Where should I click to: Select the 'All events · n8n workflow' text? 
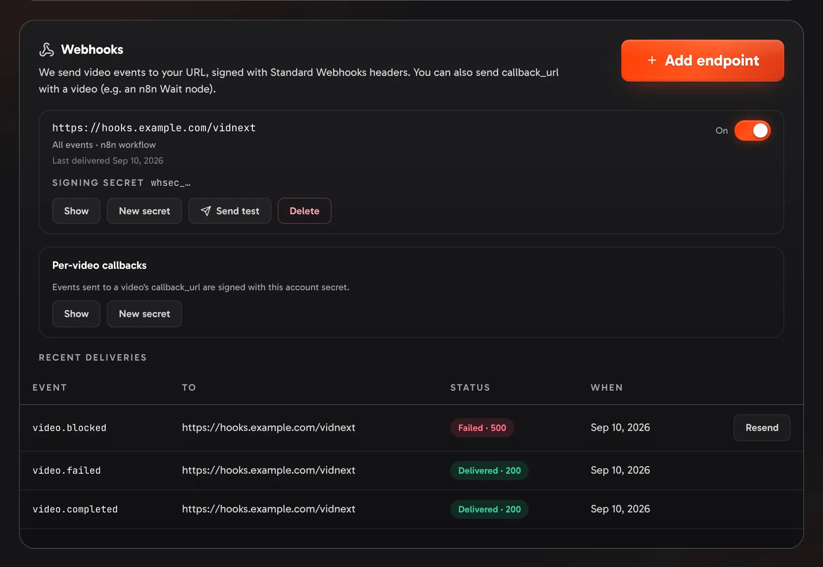(x=104, y=145)
